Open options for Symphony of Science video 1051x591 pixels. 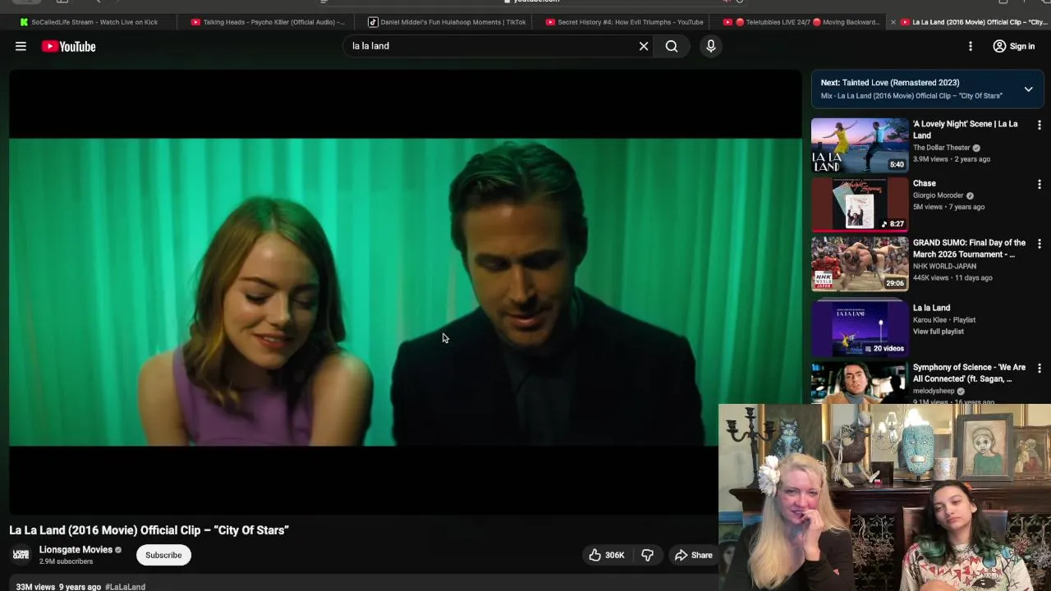point(1039,369)
